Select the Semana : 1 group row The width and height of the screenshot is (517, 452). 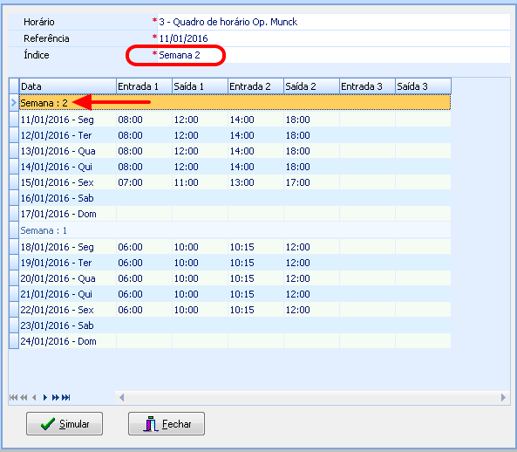pyautogui.click(x=235, y=230)
